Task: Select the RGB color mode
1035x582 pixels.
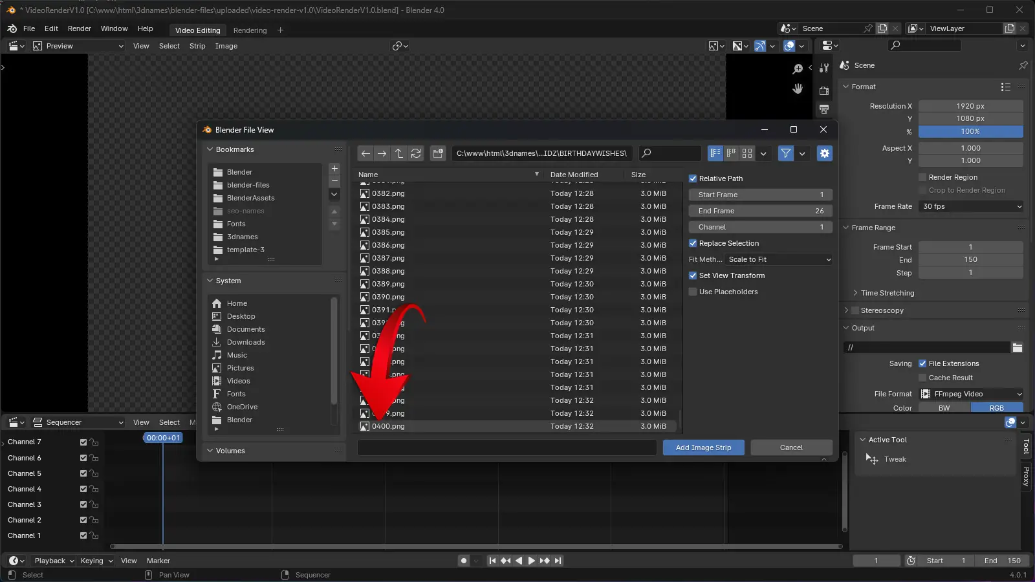Action: 996,408
